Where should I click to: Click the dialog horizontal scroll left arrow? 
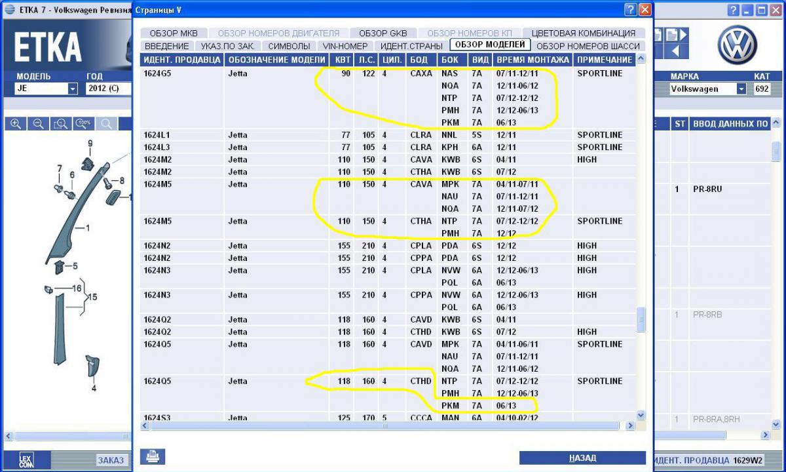click(x=145, y=426)
